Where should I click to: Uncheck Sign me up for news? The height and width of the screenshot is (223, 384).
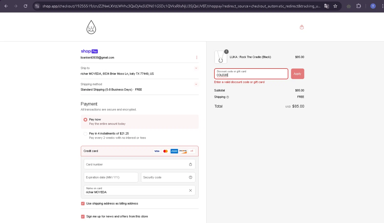coord(83,217)
